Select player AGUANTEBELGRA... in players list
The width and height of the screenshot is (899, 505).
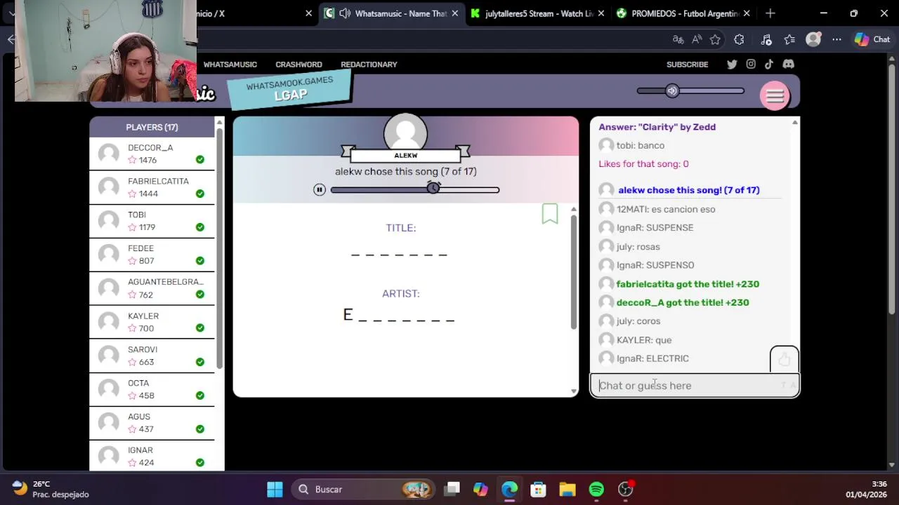[x=152, y=288]
